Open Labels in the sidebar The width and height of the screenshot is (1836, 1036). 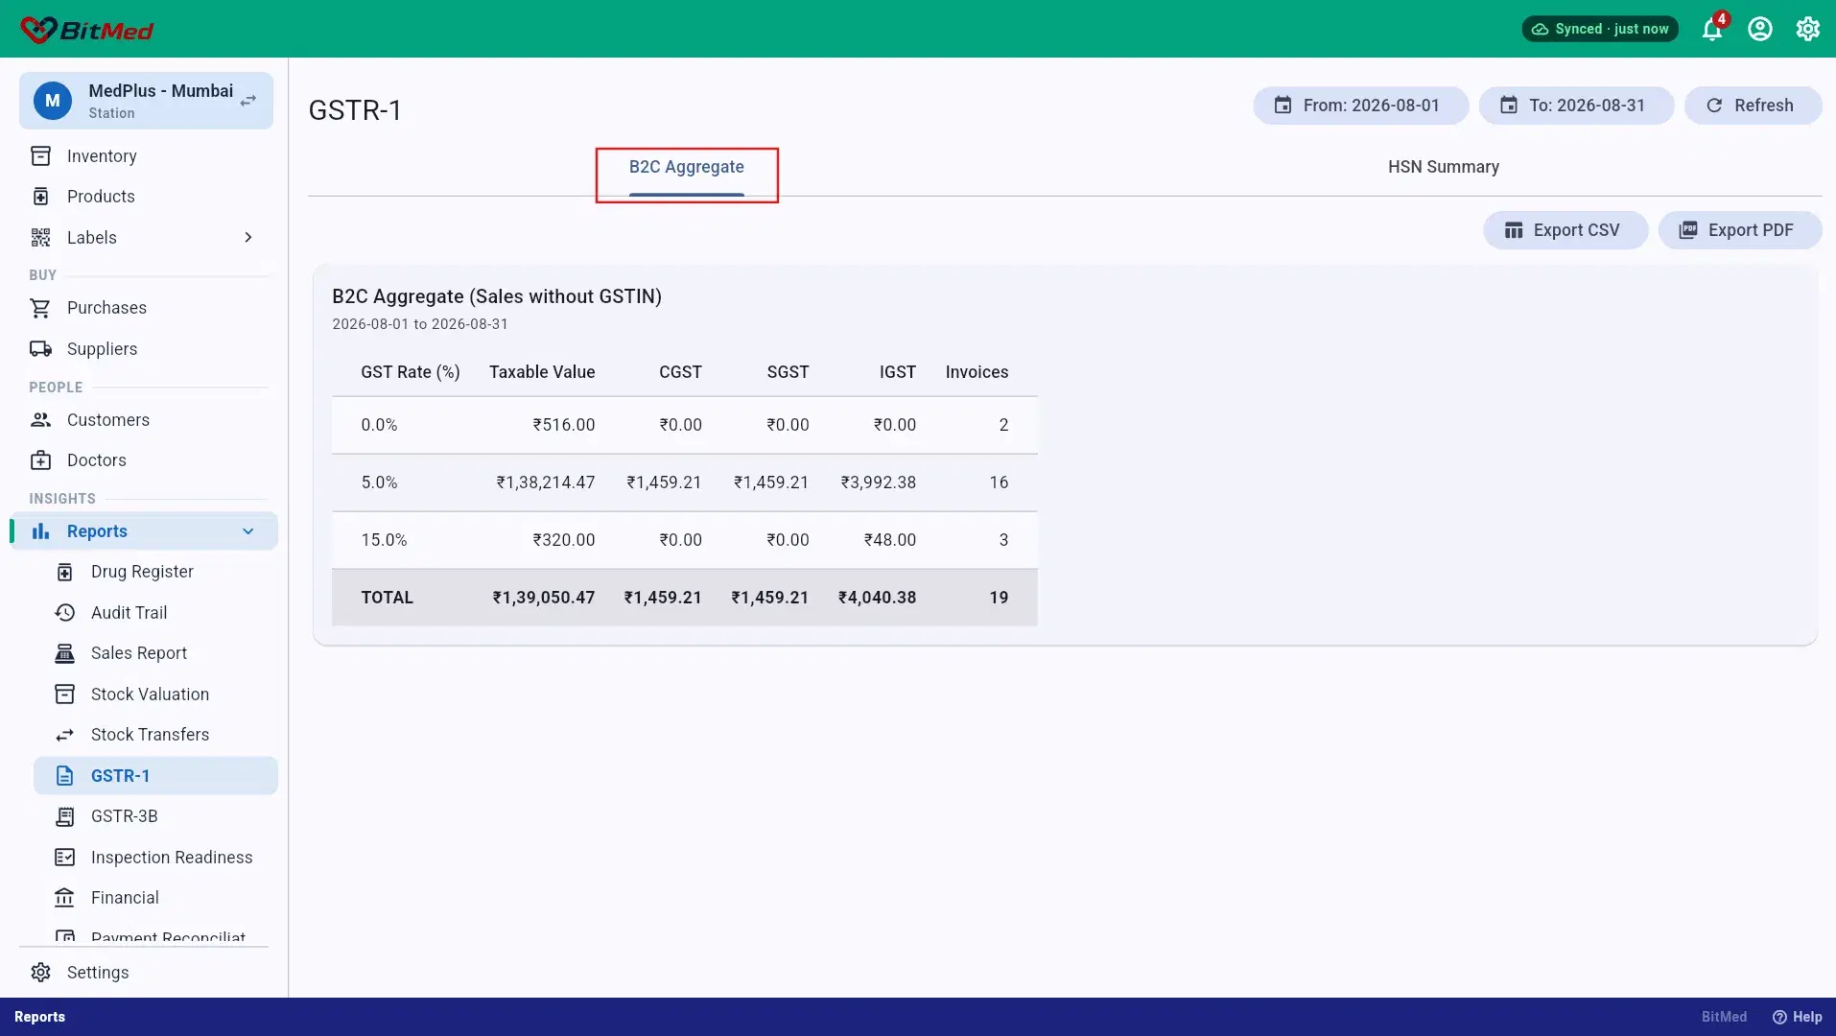click(x=92, y=238)
